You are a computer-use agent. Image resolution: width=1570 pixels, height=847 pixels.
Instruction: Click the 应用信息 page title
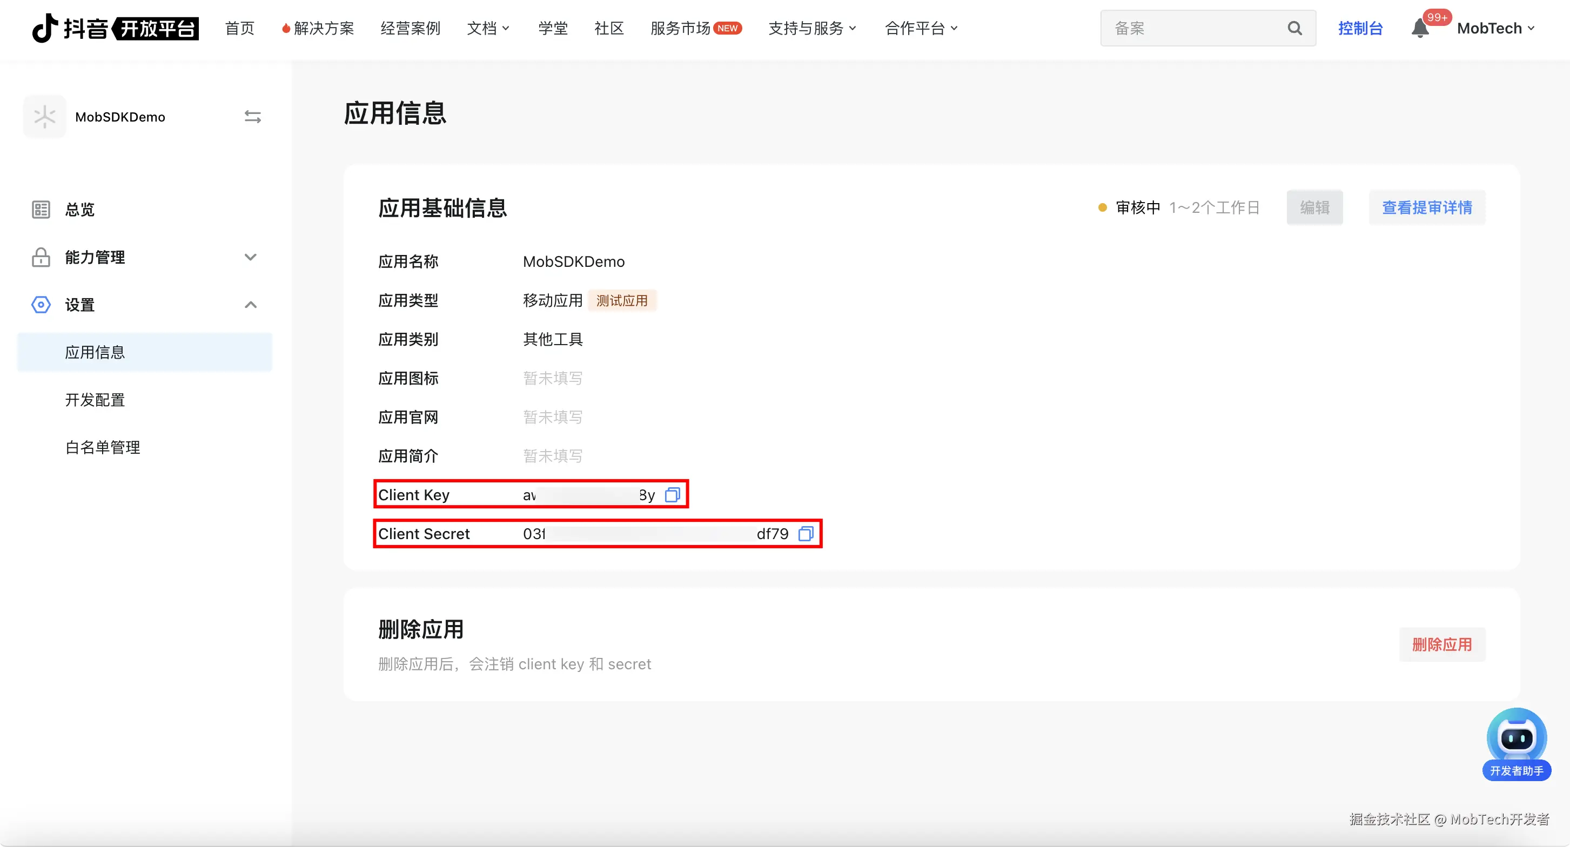point(395,113)
